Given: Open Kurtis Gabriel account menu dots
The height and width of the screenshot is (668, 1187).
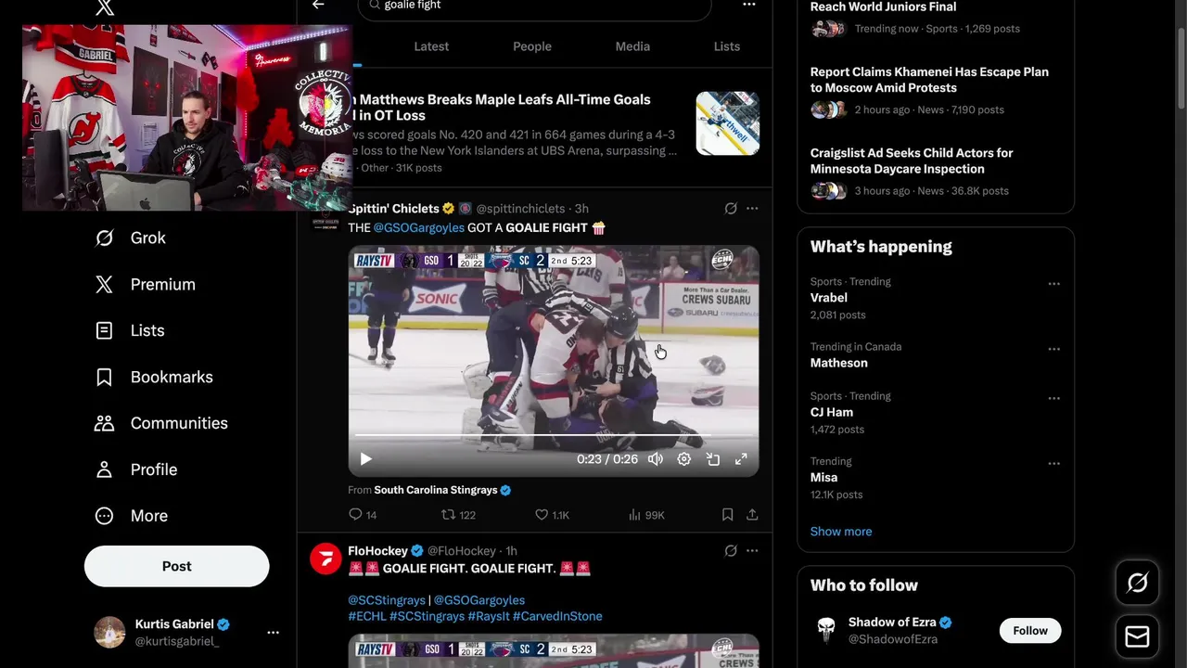Looking at the screenshot, I should tap(274, 633).
